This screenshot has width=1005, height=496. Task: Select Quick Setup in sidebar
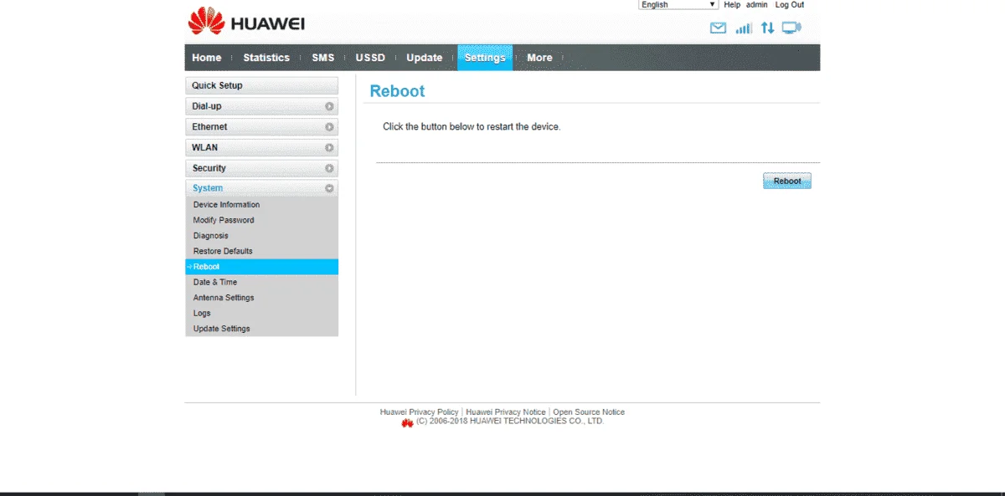point(261,85)
